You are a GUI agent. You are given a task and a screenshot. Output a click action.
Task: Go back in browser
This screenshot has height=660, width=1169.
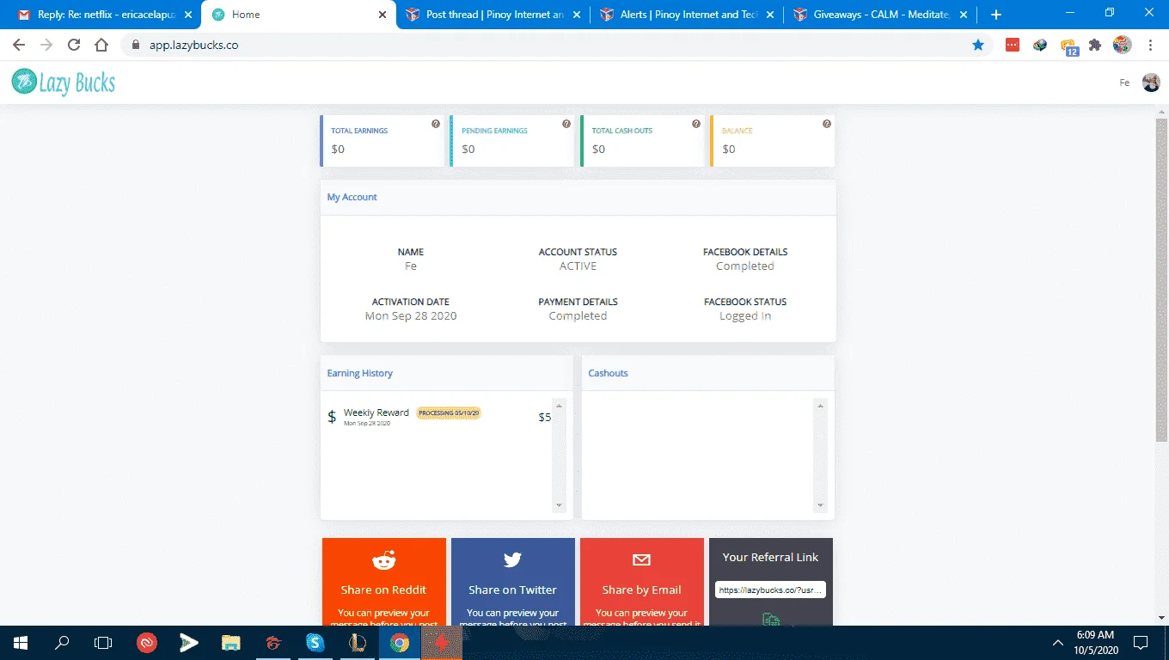tap(19, 45)
